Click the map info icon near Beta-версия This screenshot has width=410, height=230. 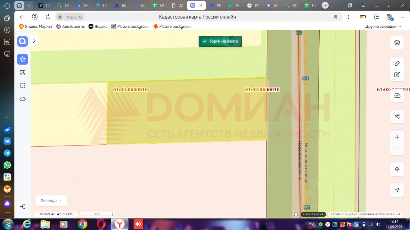click(296, 214)
